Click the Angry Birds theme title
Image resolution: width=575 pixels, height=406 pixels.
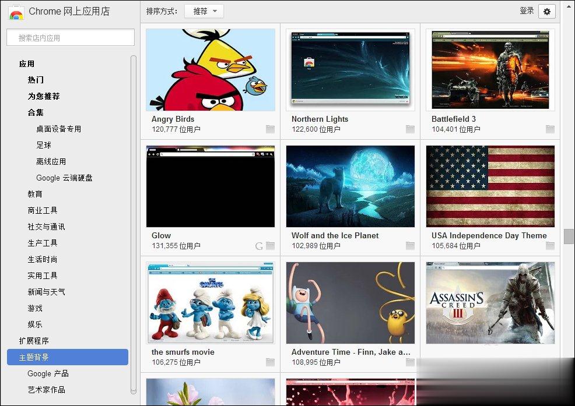click(x=173, y=119)
